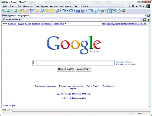Expand the address bar URL dropdown
152x116 pixels.
145,15
